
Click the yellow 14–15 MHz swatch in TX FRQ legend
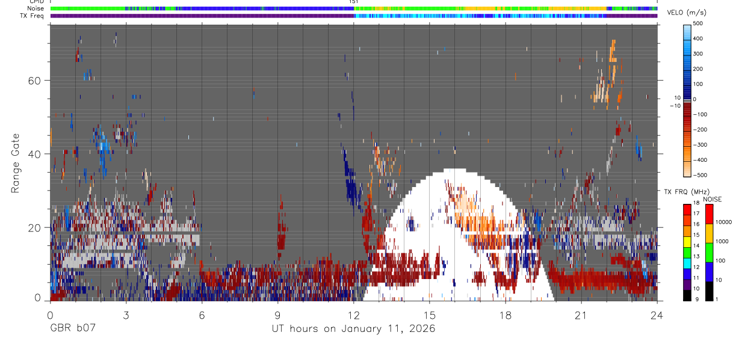(688, 242)
